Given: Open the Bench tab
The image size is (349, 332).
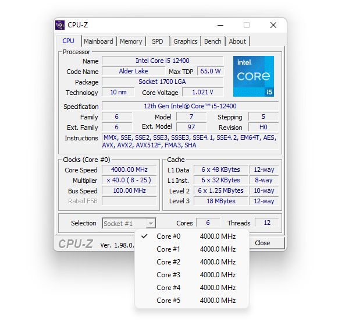Looking at the screenshot, I should coord(212,41).
